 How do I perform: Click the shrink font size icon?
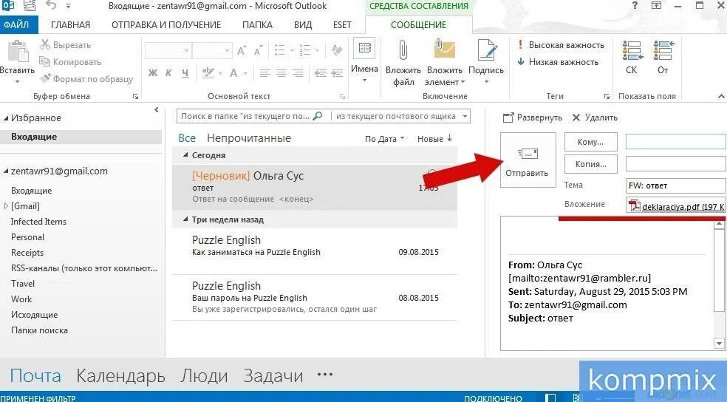pos(259,50)
